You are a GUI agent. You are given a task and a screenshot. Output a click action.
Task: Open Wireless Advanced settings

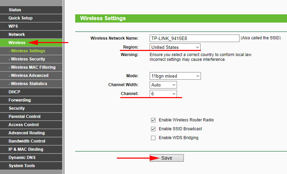(x=29, y=76)
